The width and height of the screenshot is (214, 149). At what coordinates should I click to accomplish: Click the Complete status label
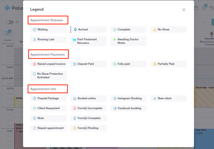tap(124, 30)
